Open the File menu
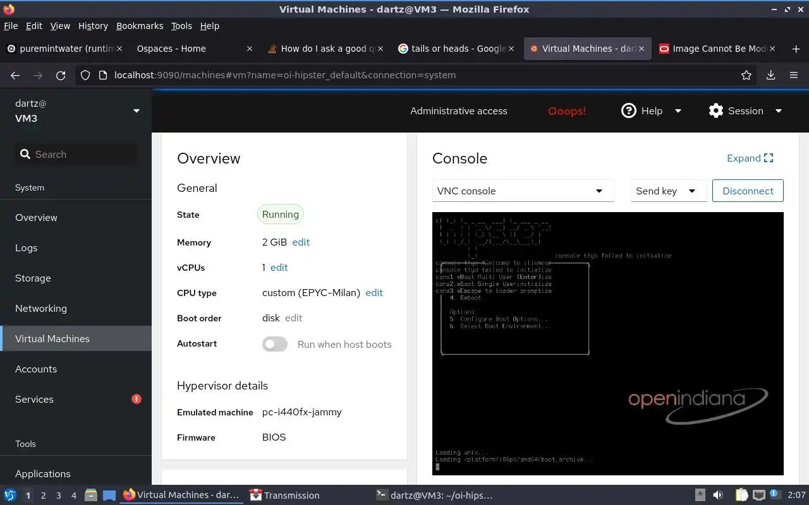The width and height of the screenshot is (809, 505). coord(11,26)
